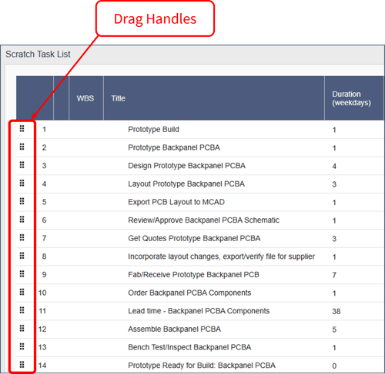Click drag handle for Incorporate layout changes row
The height and width of the screenshot is (374, 385).
coord(22,256)
